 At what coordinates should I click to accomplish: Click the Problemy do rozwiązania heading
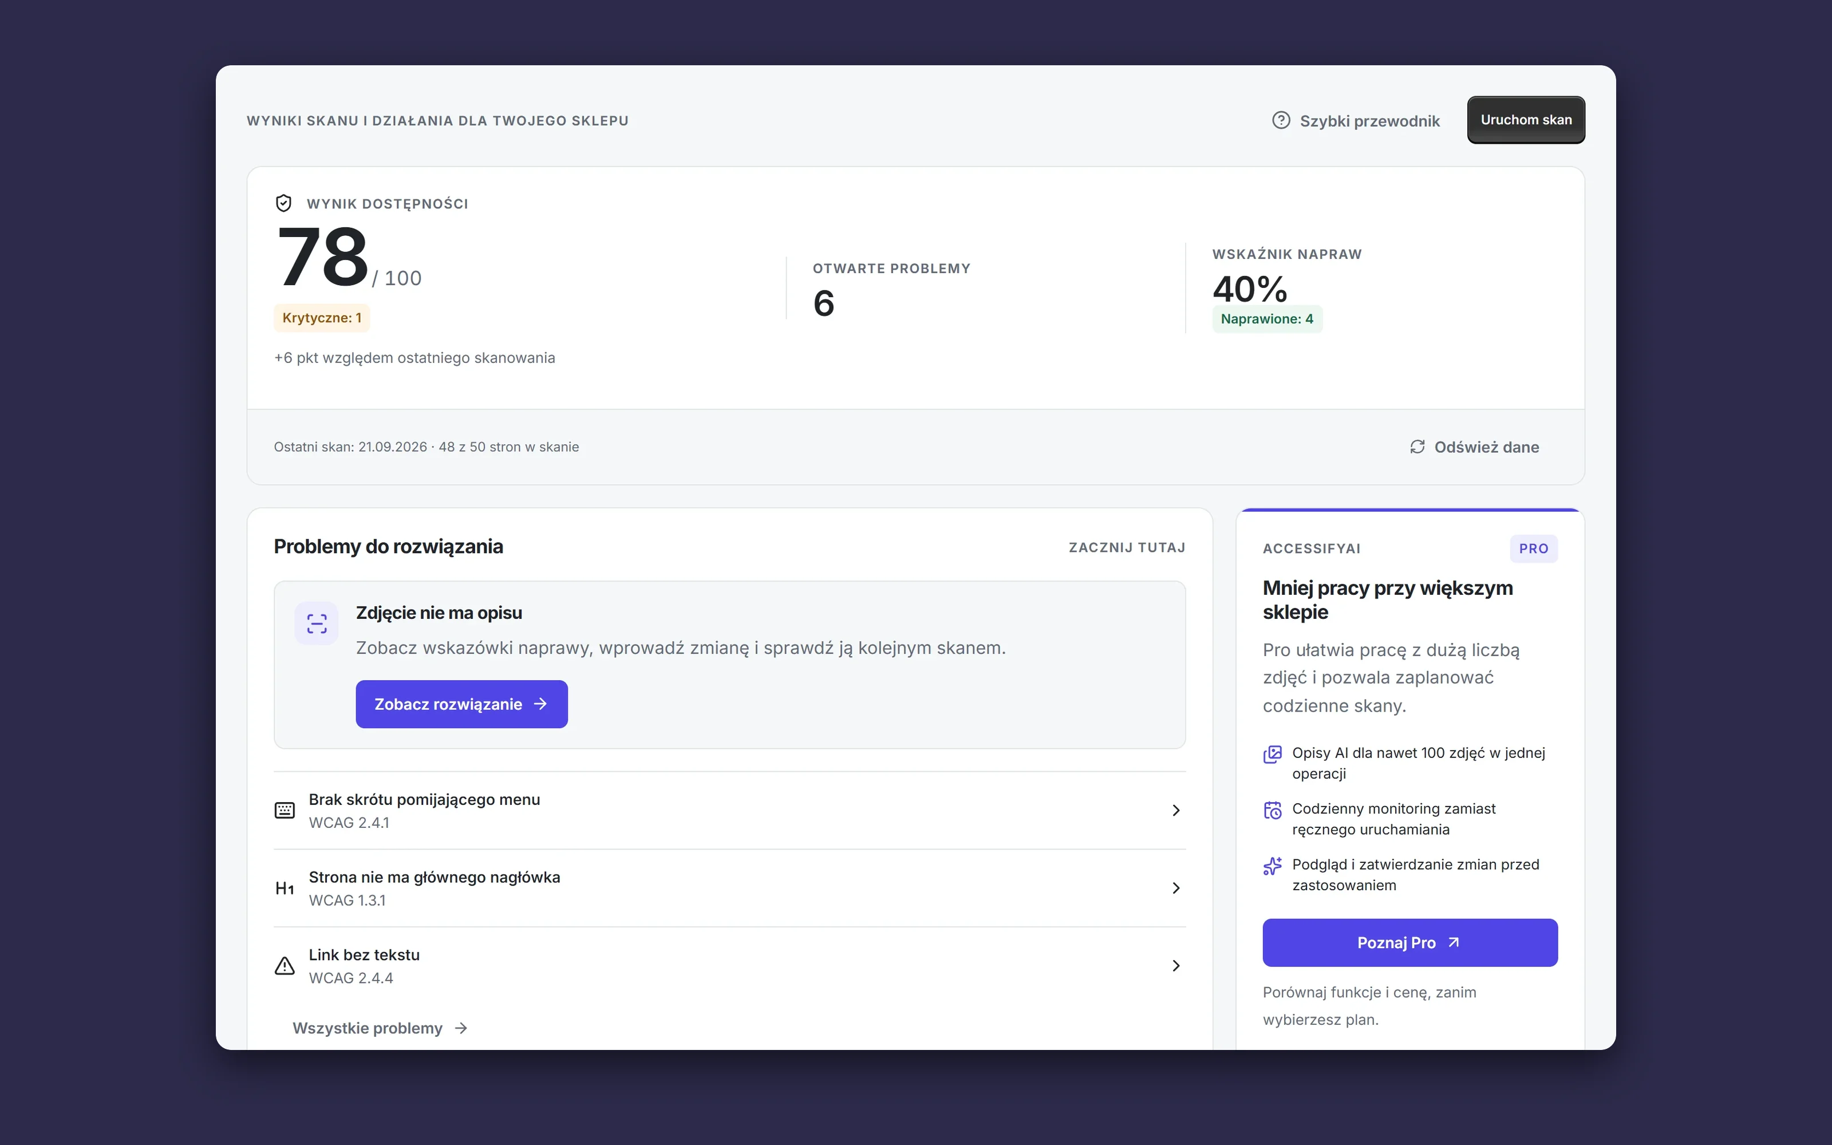tap(388, 547)
